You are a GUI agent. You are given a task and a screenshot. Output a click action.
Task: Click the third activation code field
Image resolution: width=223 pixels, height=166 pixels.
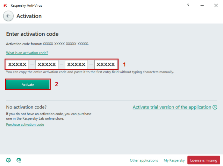76,65
